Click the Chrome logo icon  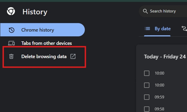(x=11, y=11)
